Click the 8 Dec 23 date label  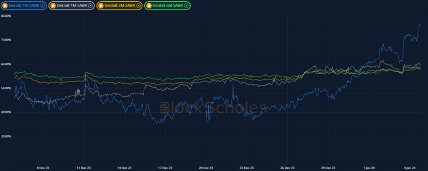coord(43,168)
